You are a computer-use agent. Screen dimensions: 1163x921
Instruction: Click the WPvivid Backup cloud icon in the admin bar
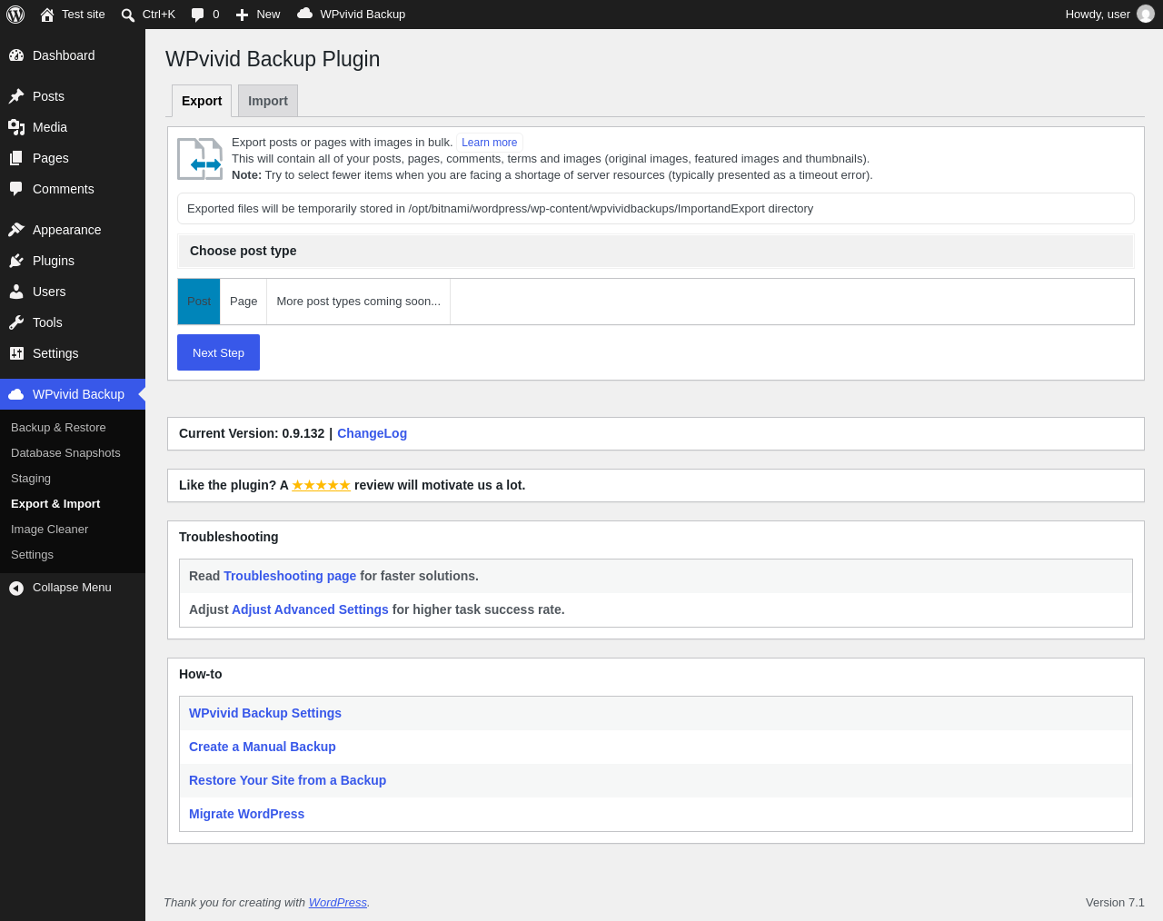pos(305,14)
